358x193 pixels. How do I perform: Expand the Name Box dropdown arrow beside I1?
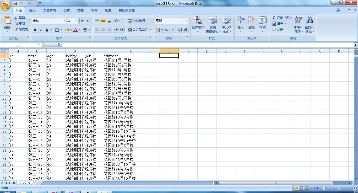[x=39, y=45]
